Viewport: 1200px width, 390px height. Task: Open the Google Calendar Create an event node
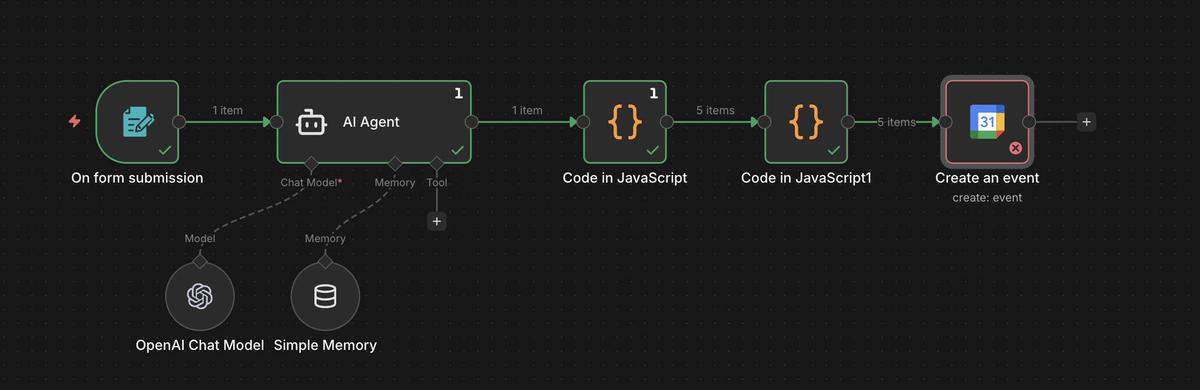coord(987,122)
